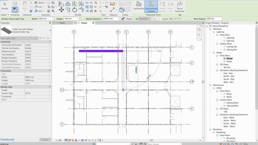Click Measure Between Two References tool
Image resolution: width=258 pixels, height=145 pixels.
point(112,10)
